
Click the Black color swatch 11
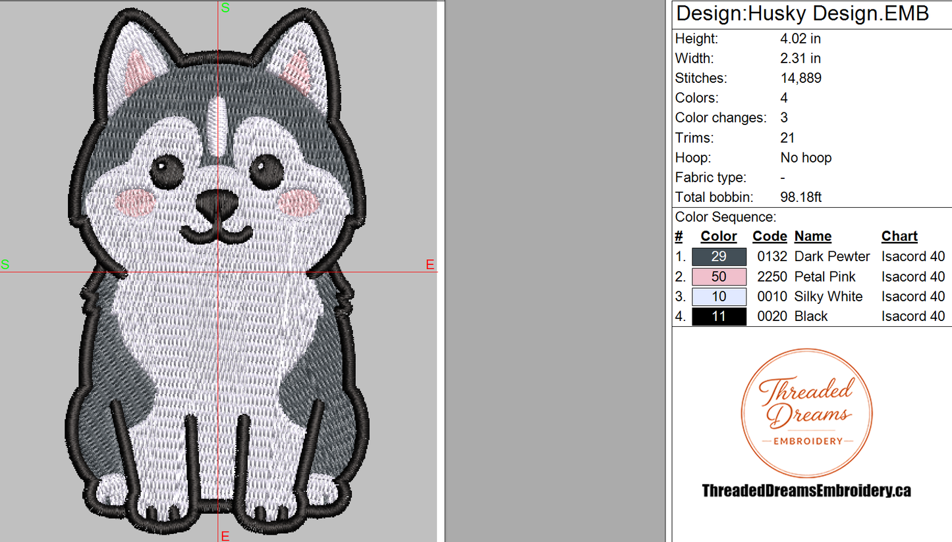pyautogui.click(x=719, y=316)
